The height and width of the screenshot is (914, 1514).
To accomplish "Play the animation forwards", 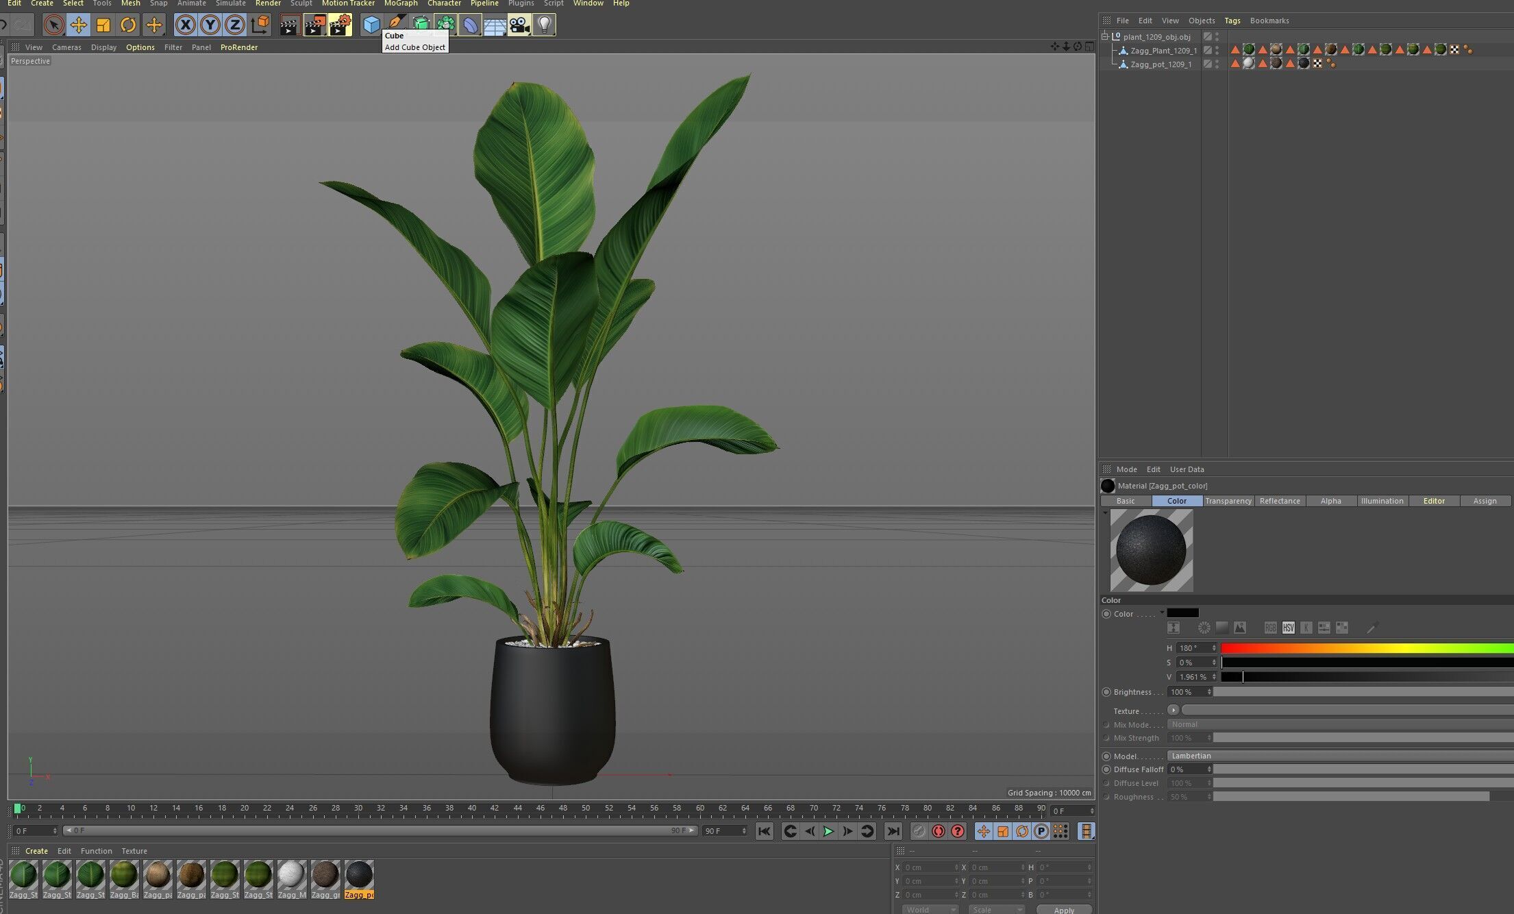I will (828, 831).
